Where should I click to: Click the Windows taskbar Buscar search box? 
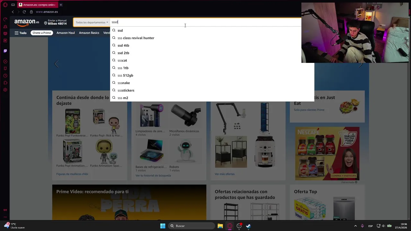(191, 226)
